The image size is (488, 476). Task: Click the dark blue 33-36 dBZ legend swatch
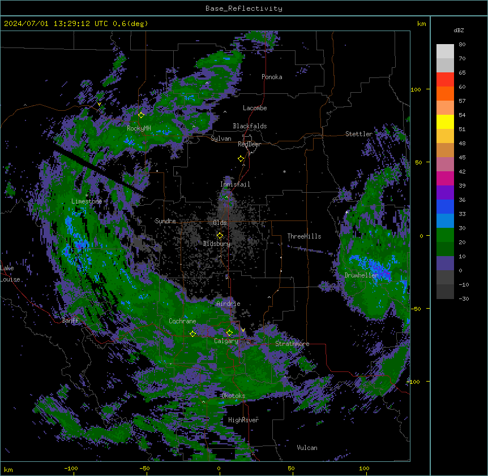(x=445, y=206)
